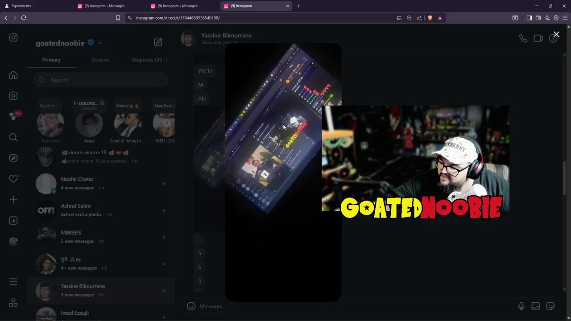Image resolution: width=571 pixels, height=321 pixels.
Task: Click the chat scrollbar thumb
Action: point(564,178)
